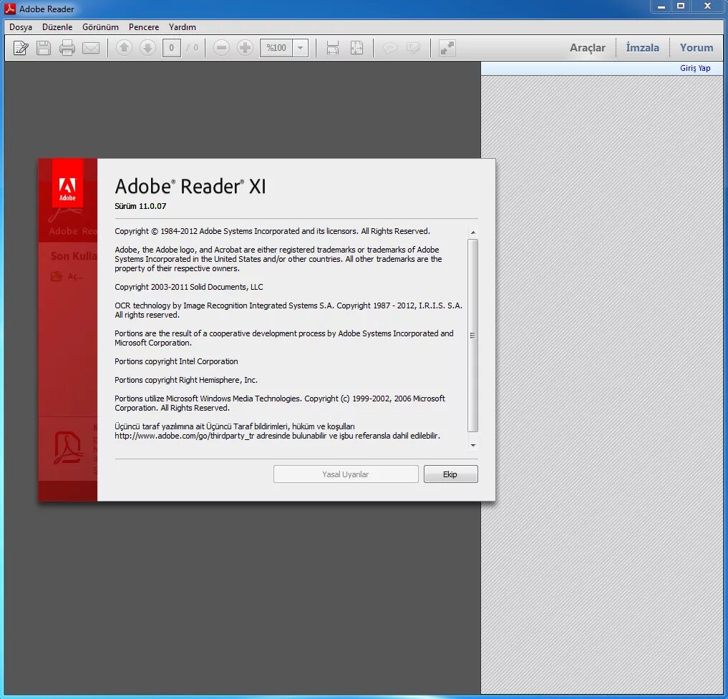
Task: Click the Sürüm 11.0.07 version text
Action: coord(140,206)
